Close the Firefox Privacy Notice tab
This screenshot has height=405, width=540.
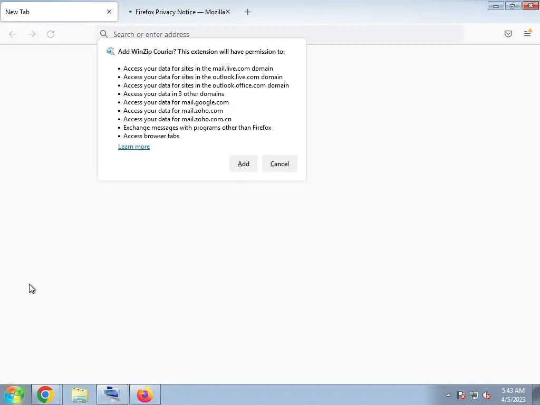228,12
